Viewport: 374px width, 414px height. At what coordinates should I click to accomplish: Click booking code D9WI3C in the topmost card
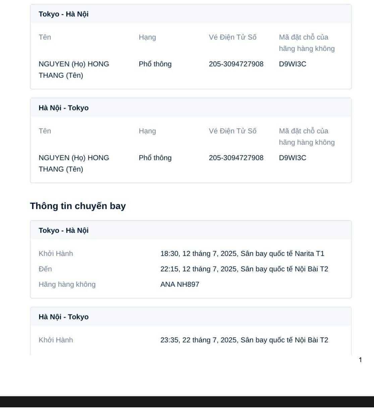(292, 64)
